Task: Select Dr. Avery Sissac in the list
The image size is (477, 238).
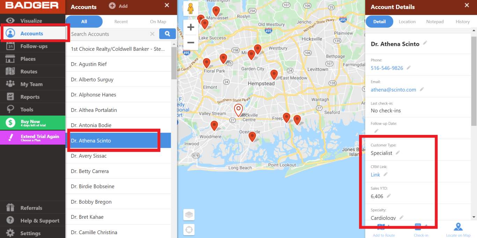Action: pos(118,156)
